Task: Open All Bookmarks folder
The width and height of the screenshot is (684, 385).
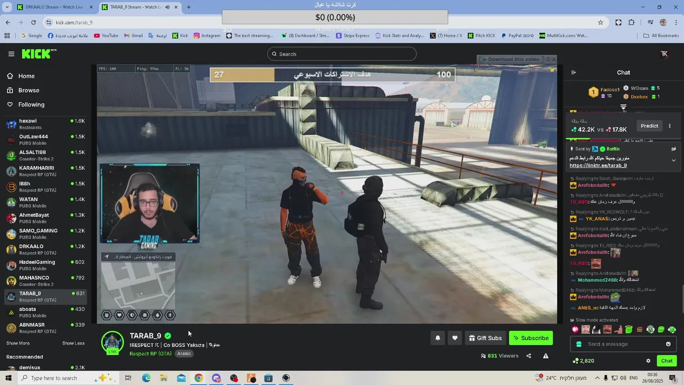Action: (x=661, y=36)
